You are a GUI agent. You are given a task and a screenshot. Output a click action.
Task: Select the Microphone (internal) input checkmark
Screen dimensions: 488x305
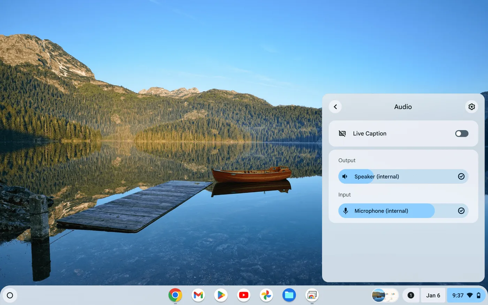click(461, 211)
